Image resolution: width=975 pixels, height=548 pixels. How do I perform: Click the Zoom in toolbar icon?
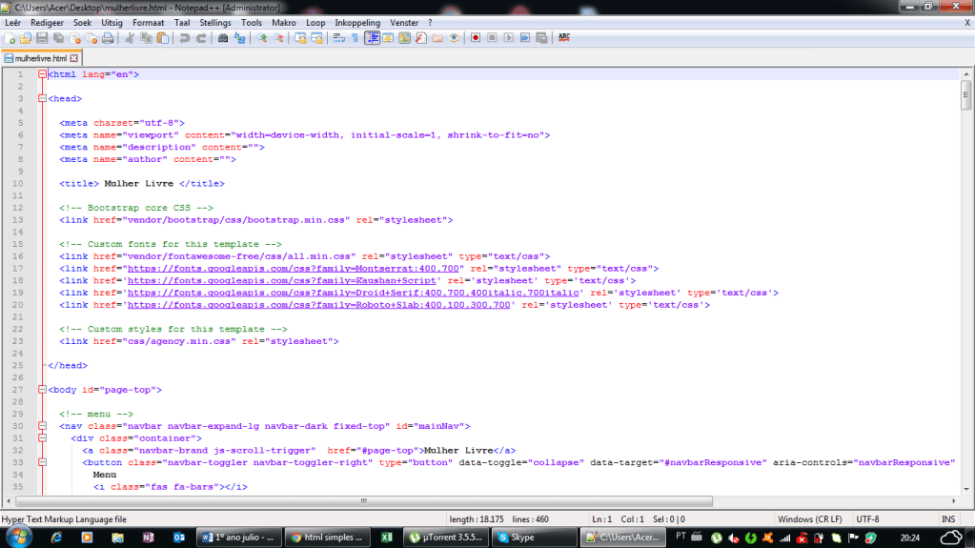[262, 38]
